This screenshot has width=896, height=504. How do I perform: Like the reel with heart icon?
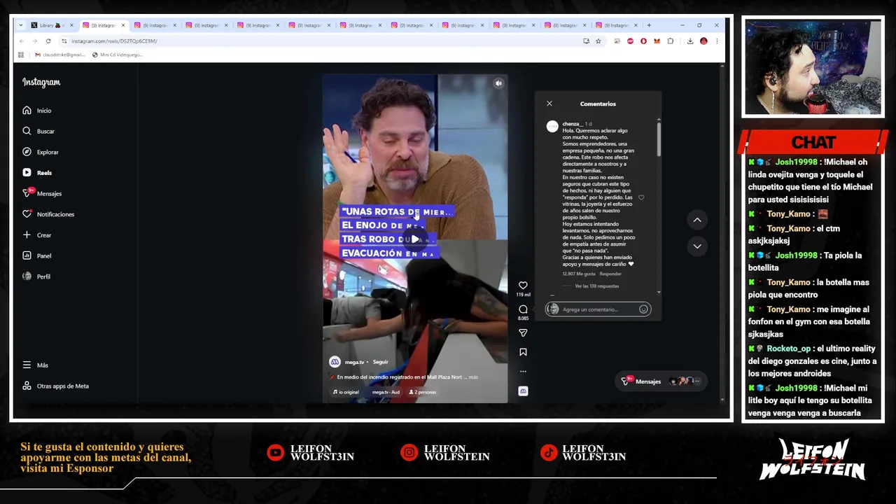click(x=523, y=286)
